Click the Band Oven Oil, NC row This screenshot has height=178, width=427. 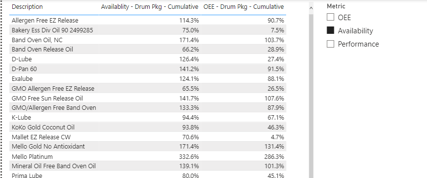click(x=148, y=40)
